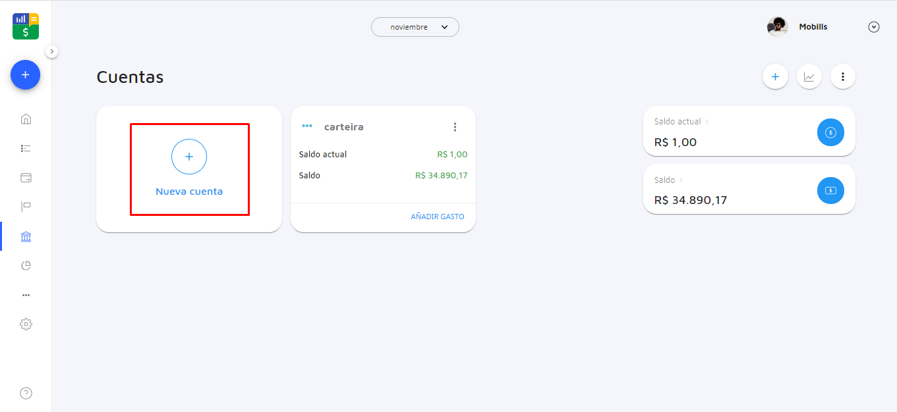Open the Cuentas page three-dot options menu
The height and width of the screenshot is (412, 897).
[x=842, y=77]
